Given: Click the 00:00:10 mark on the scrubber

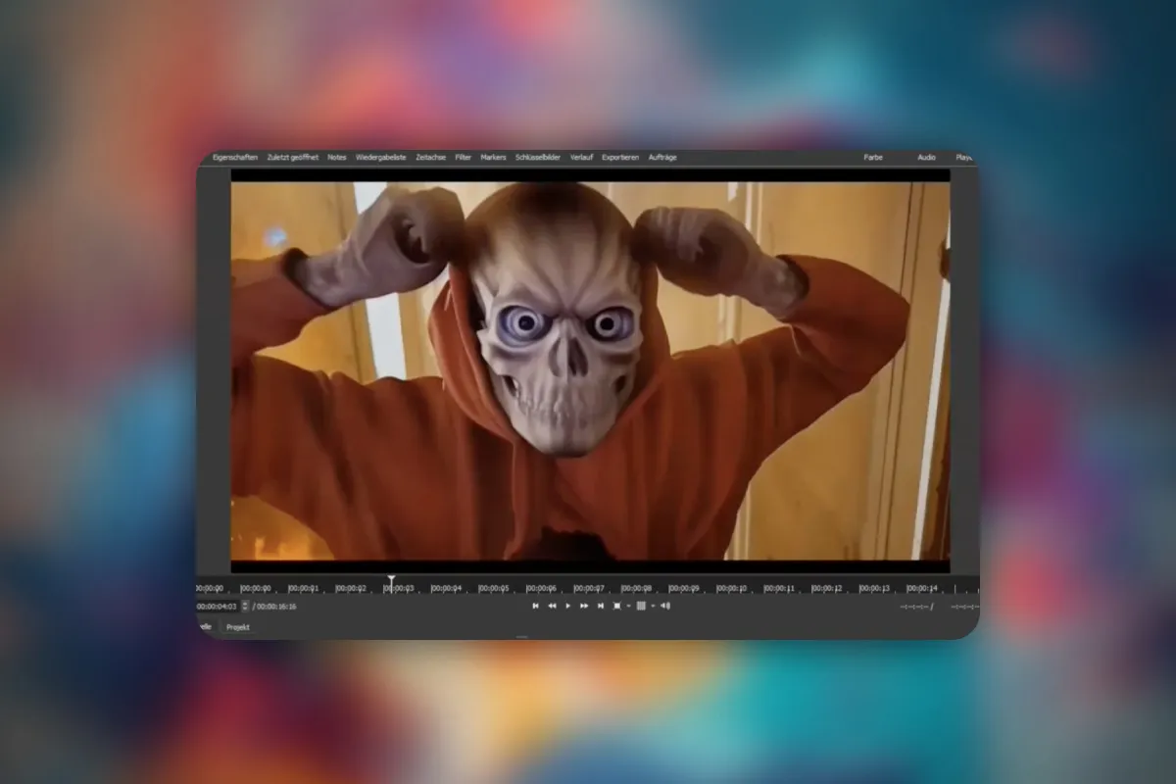Looking at the screenshot, I should pyautogui.click(x=732, y=589).
